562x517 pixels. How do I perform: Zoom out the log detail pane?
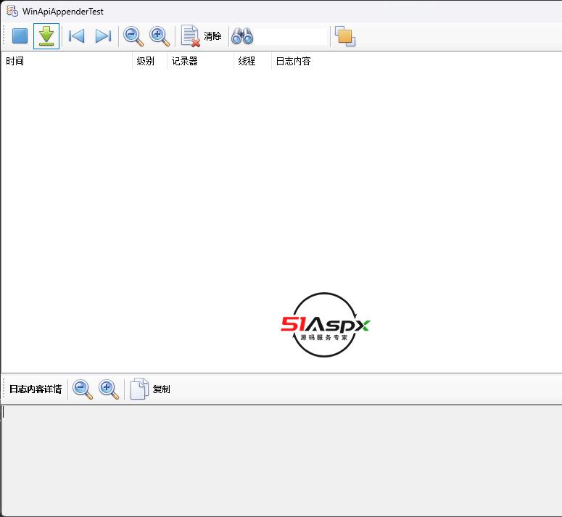[x=83, y=389]
